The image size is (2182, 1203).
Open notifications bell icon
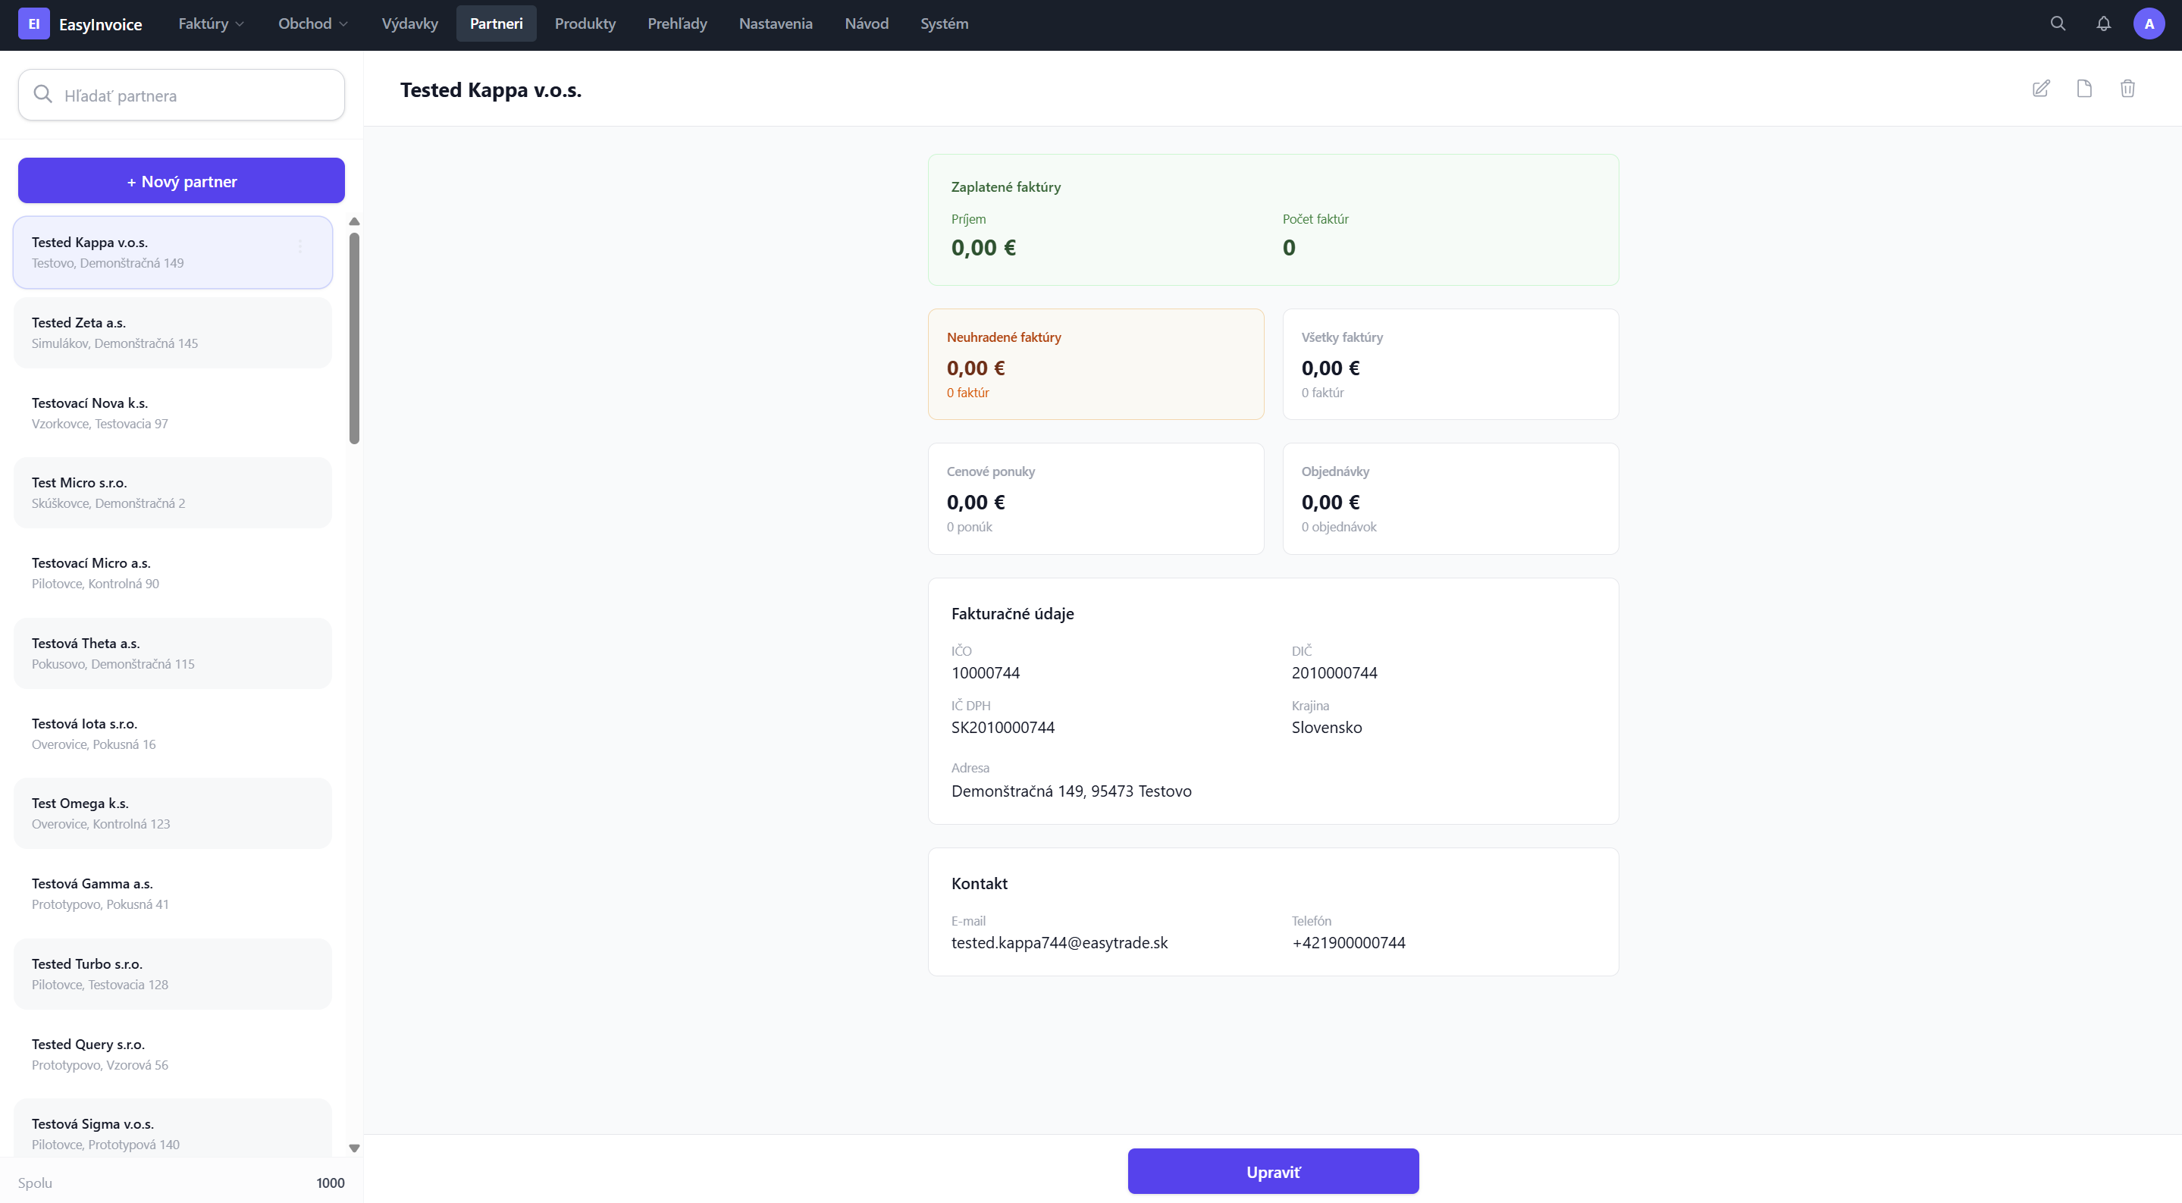coord(2103,23)
